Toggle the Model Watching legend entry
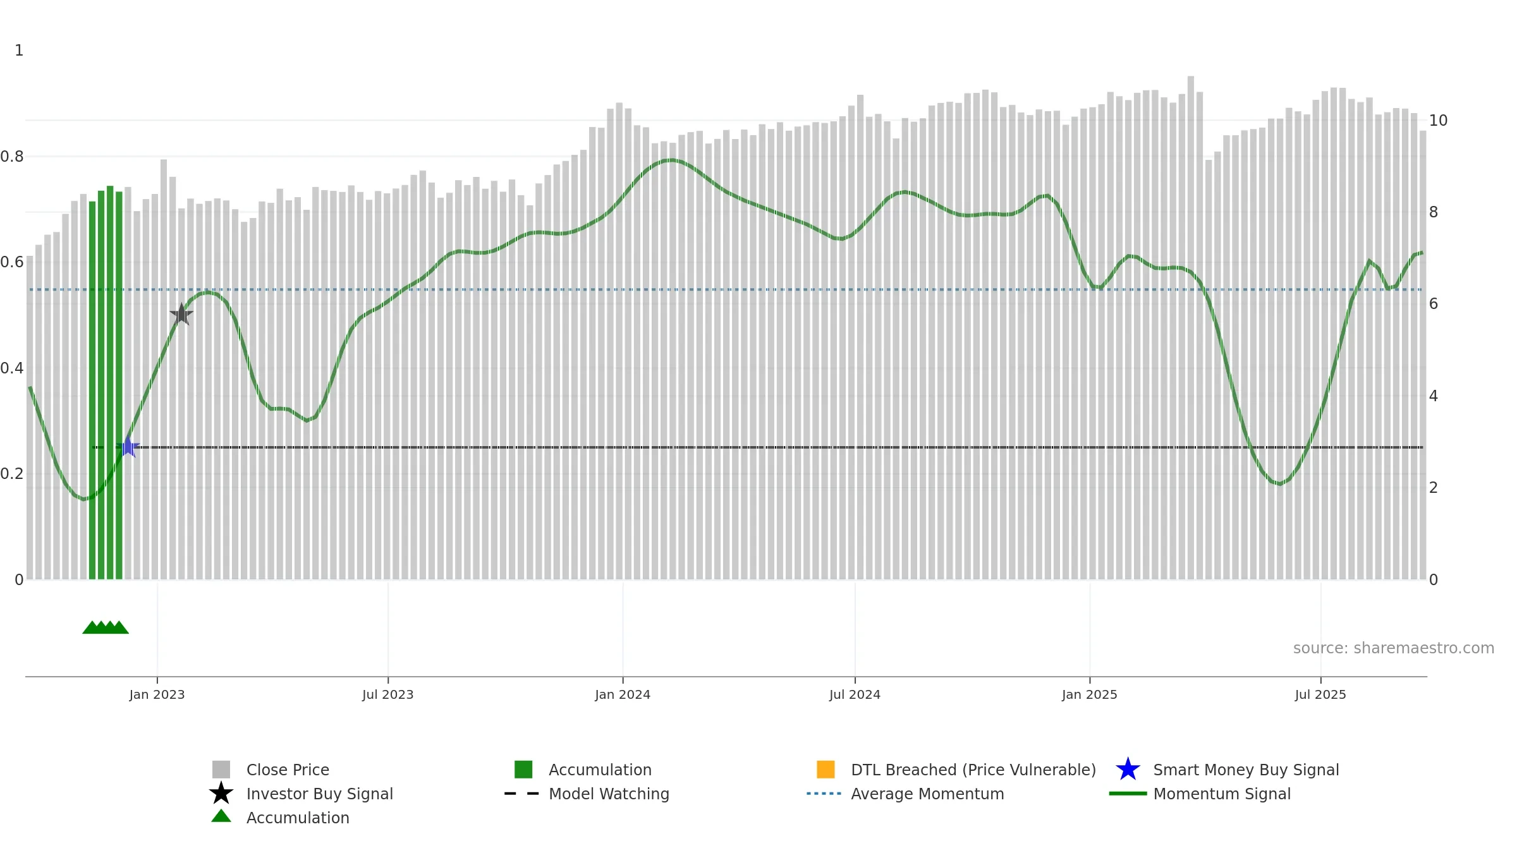Screen dimensions: 1517x853 (x=587, y=794)
